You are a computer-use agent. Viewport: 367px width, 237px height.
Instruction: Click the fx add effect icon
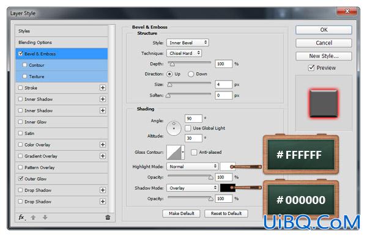click(22, 217)
